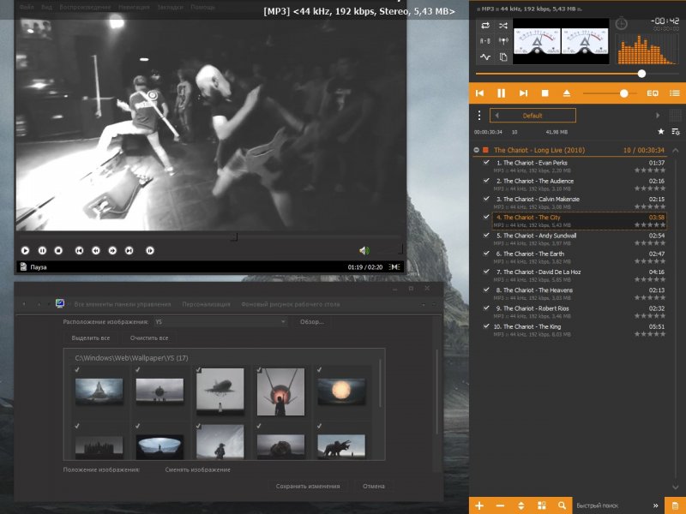Click the waveform effects icon in AIMP
This screenshot has width=686, height=514.
(485, 57)
